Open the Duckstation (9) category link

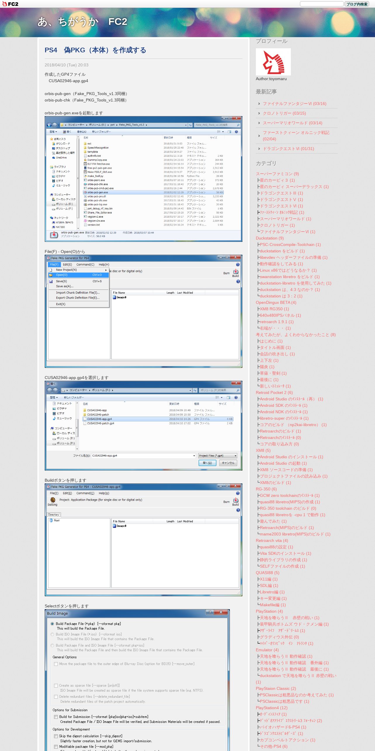[270, 238]
